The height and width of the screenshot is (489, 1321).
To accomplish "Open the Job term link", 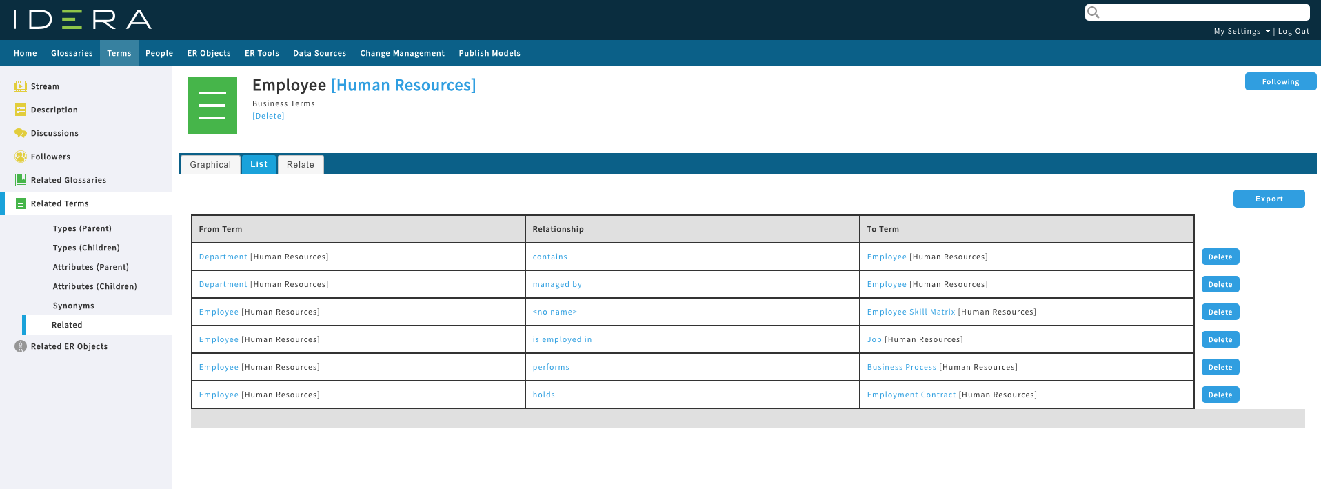I will [x=874, y=339].
